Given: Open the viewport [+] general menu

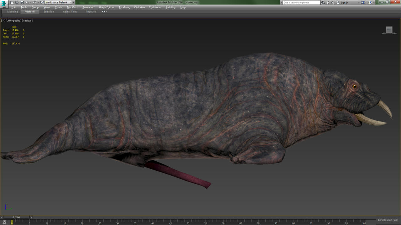Looking at the screenshot, I should coord(3,21).
